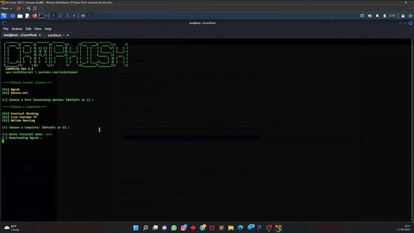Switch to workspace 2
Screen dimensions: 414x233
point(60,16)
